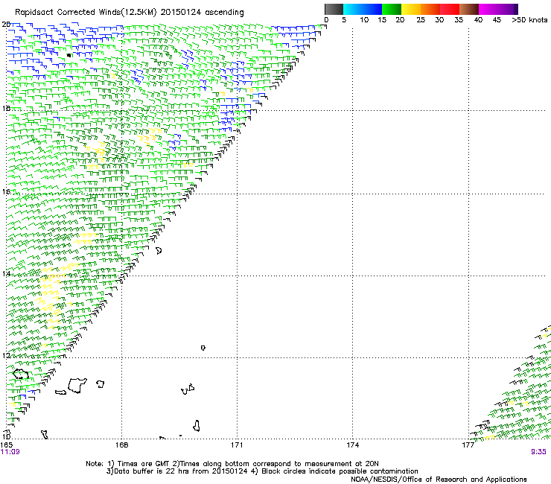
Task: Click the black contamination dot near 20N
Action: coord(69,55)
